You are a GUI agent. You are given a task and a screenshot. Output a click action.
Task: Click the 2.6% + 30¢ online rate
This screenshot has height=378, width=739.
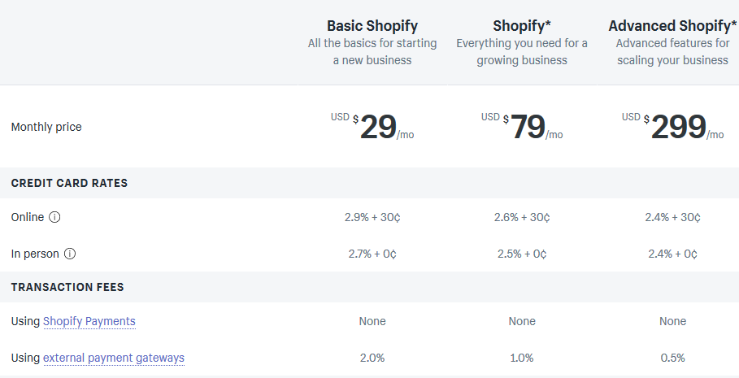point(522,217)
